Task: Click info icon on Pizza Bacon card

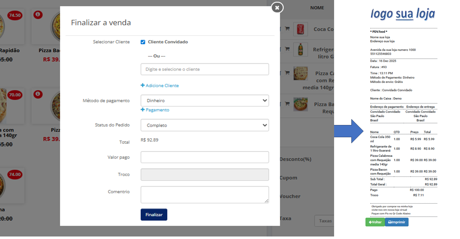Action: 38,15
